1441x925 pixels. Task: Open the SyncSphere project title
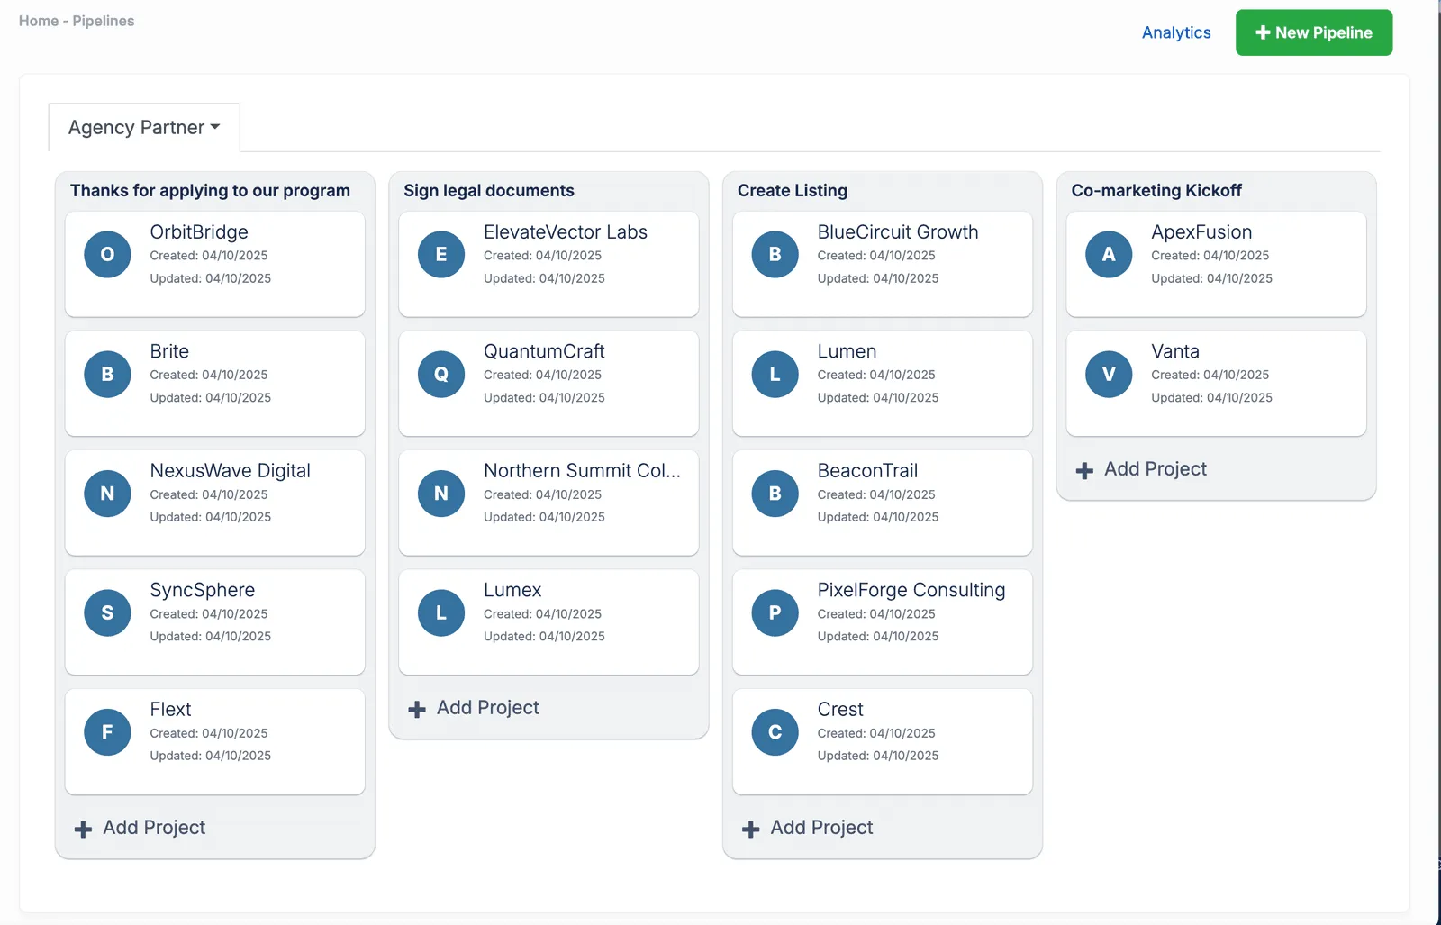(x=203, y=590)
